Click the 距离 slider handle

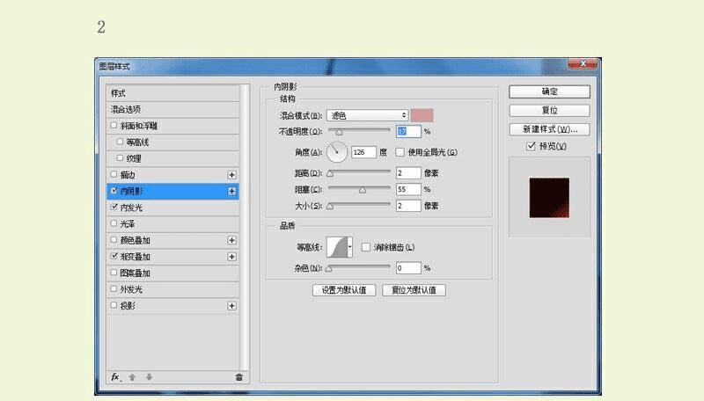(330, 173)
